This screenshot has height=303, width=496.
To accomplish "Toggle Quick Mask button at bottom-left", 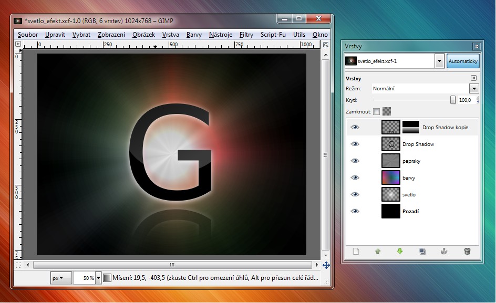I will coord(18,265).
